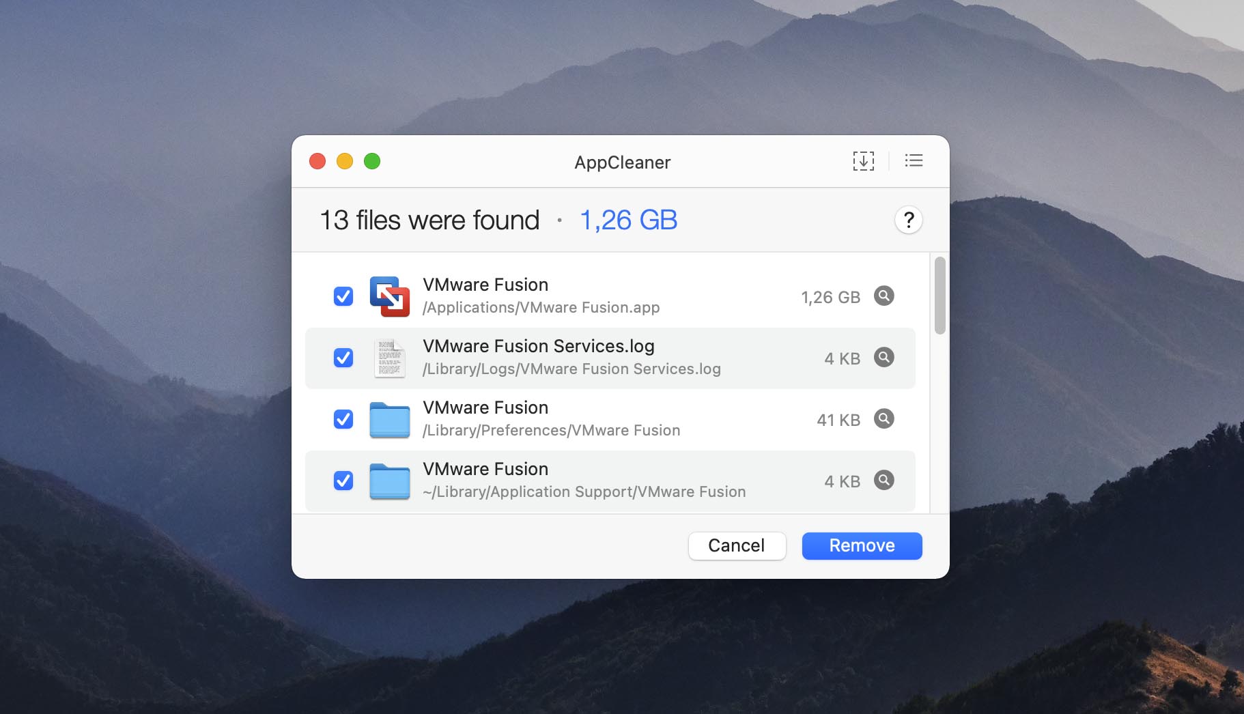
Task: Click the file list scrollbar thumb
Action: click(940, 296)
